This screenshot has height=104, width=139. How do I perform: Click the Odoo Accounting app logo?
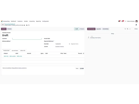pos(2,21)
